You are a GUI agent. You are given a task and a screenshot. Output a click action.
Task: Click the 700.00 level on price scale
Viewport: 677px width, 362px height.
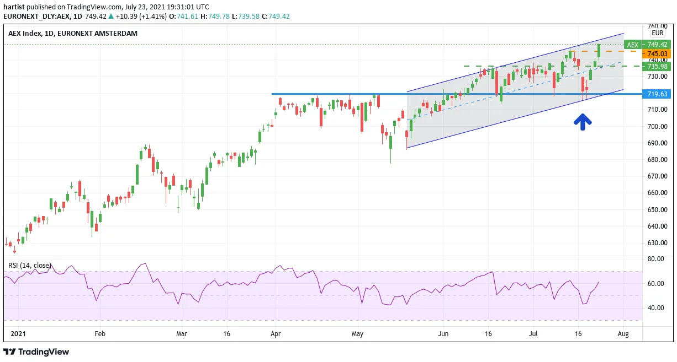click(657, 126)
